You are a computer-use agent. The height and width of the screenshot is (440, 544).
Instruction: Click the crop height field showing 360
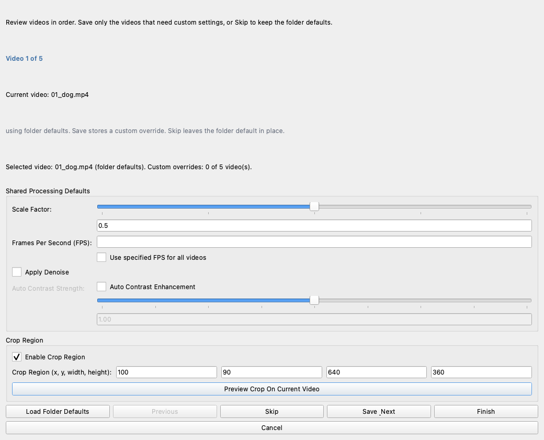(481, 372)
